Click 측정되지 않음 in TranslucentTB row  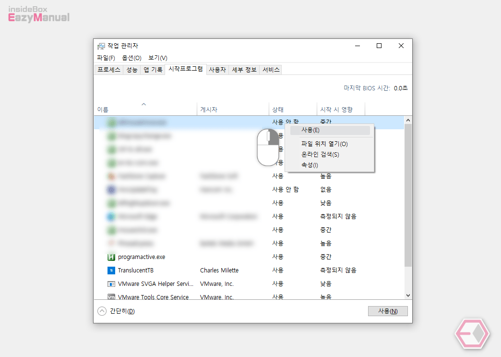point(338,271)
